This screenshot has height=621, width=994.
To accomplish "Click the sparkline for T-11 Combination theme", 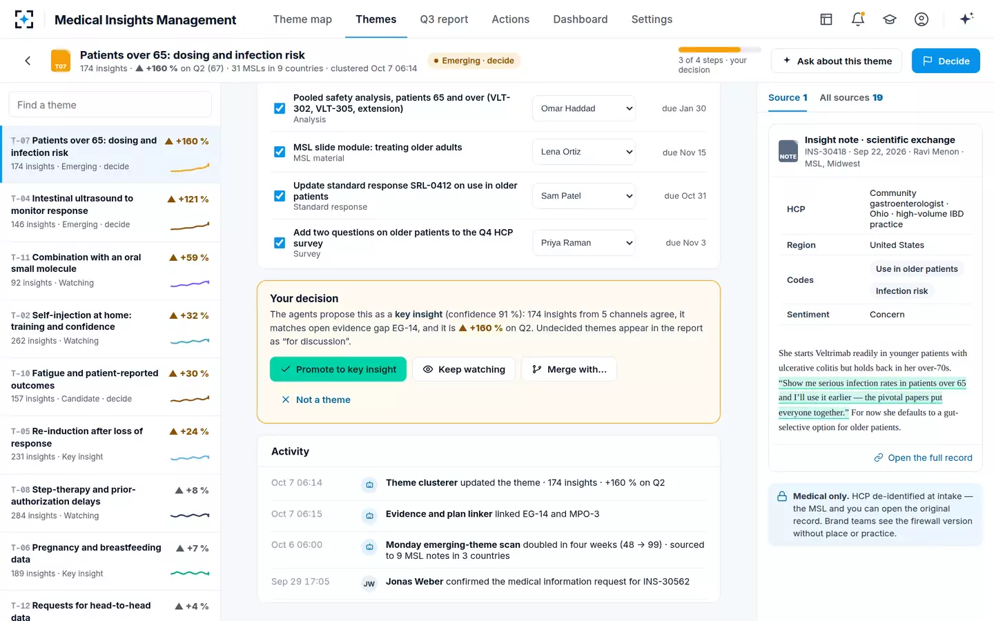I will click(x=190, y=284).
